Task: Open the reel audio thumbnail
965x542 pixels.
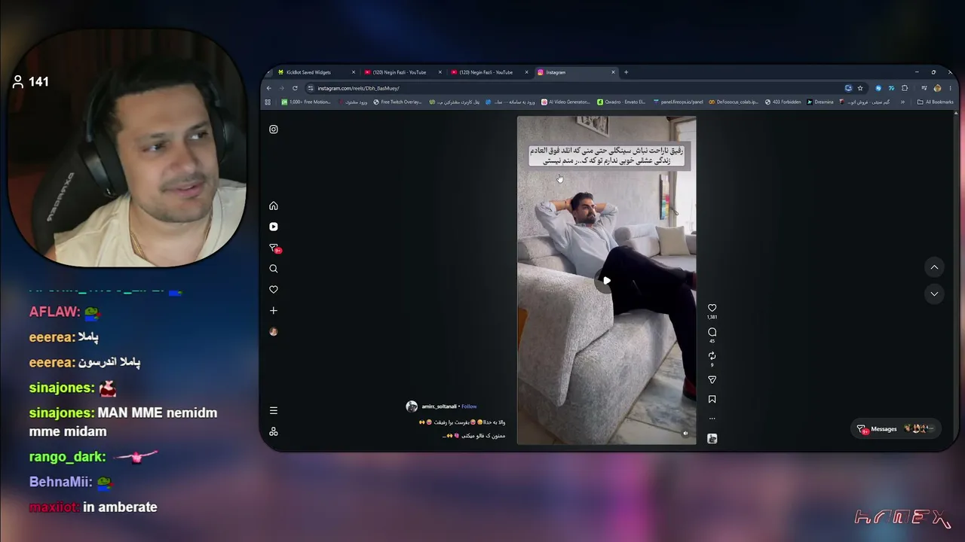Action: click(x=712, y=439)
